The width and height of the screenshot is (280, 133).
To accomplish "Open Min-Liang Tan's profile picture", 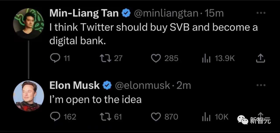I will [x=29, y=24].
